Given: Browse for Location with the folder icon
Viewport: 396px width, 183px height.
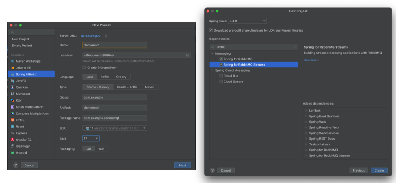Looking at the screenshot, I should [x=187, y=55].
